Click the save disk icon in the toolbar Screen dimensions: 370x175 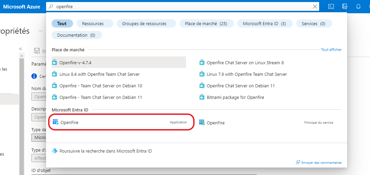click(37, 51)
